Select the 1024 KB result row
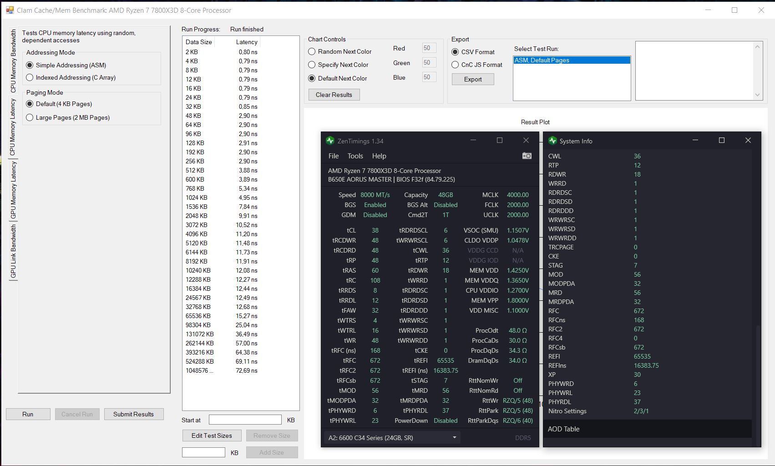The height and width of the screenshot is (466, 775). (x=222, y=198)
